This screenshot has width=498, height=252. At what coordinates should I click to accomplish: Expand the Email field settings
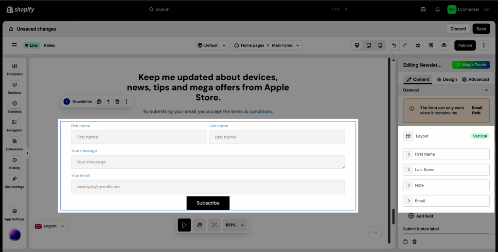pyautogui.click(x=409, y=201)
